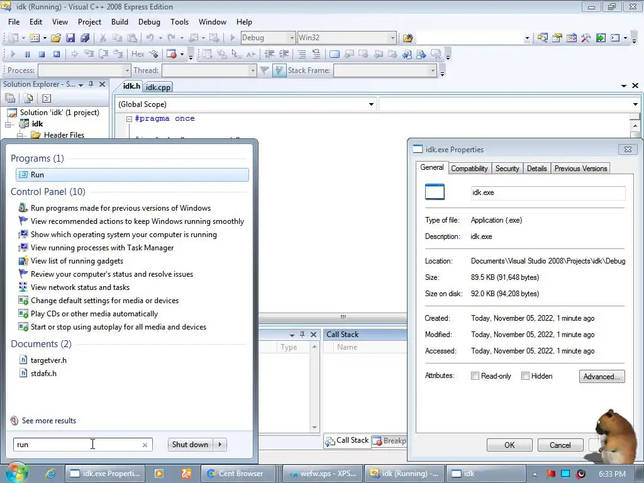This screenshot has width=644, height=483.
Task: Open the Win32 platform dropdown
Action: [x=392, y=38]
